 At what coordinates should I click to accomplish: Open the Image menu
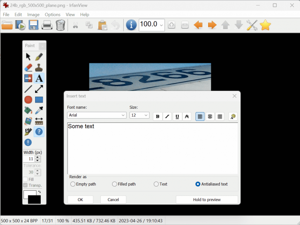[33, 15]
